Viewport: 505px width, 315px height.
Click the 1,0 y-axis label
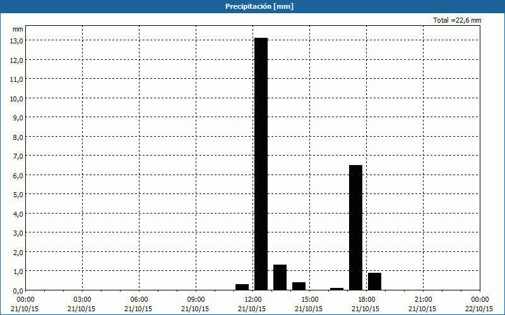point(18,272)
